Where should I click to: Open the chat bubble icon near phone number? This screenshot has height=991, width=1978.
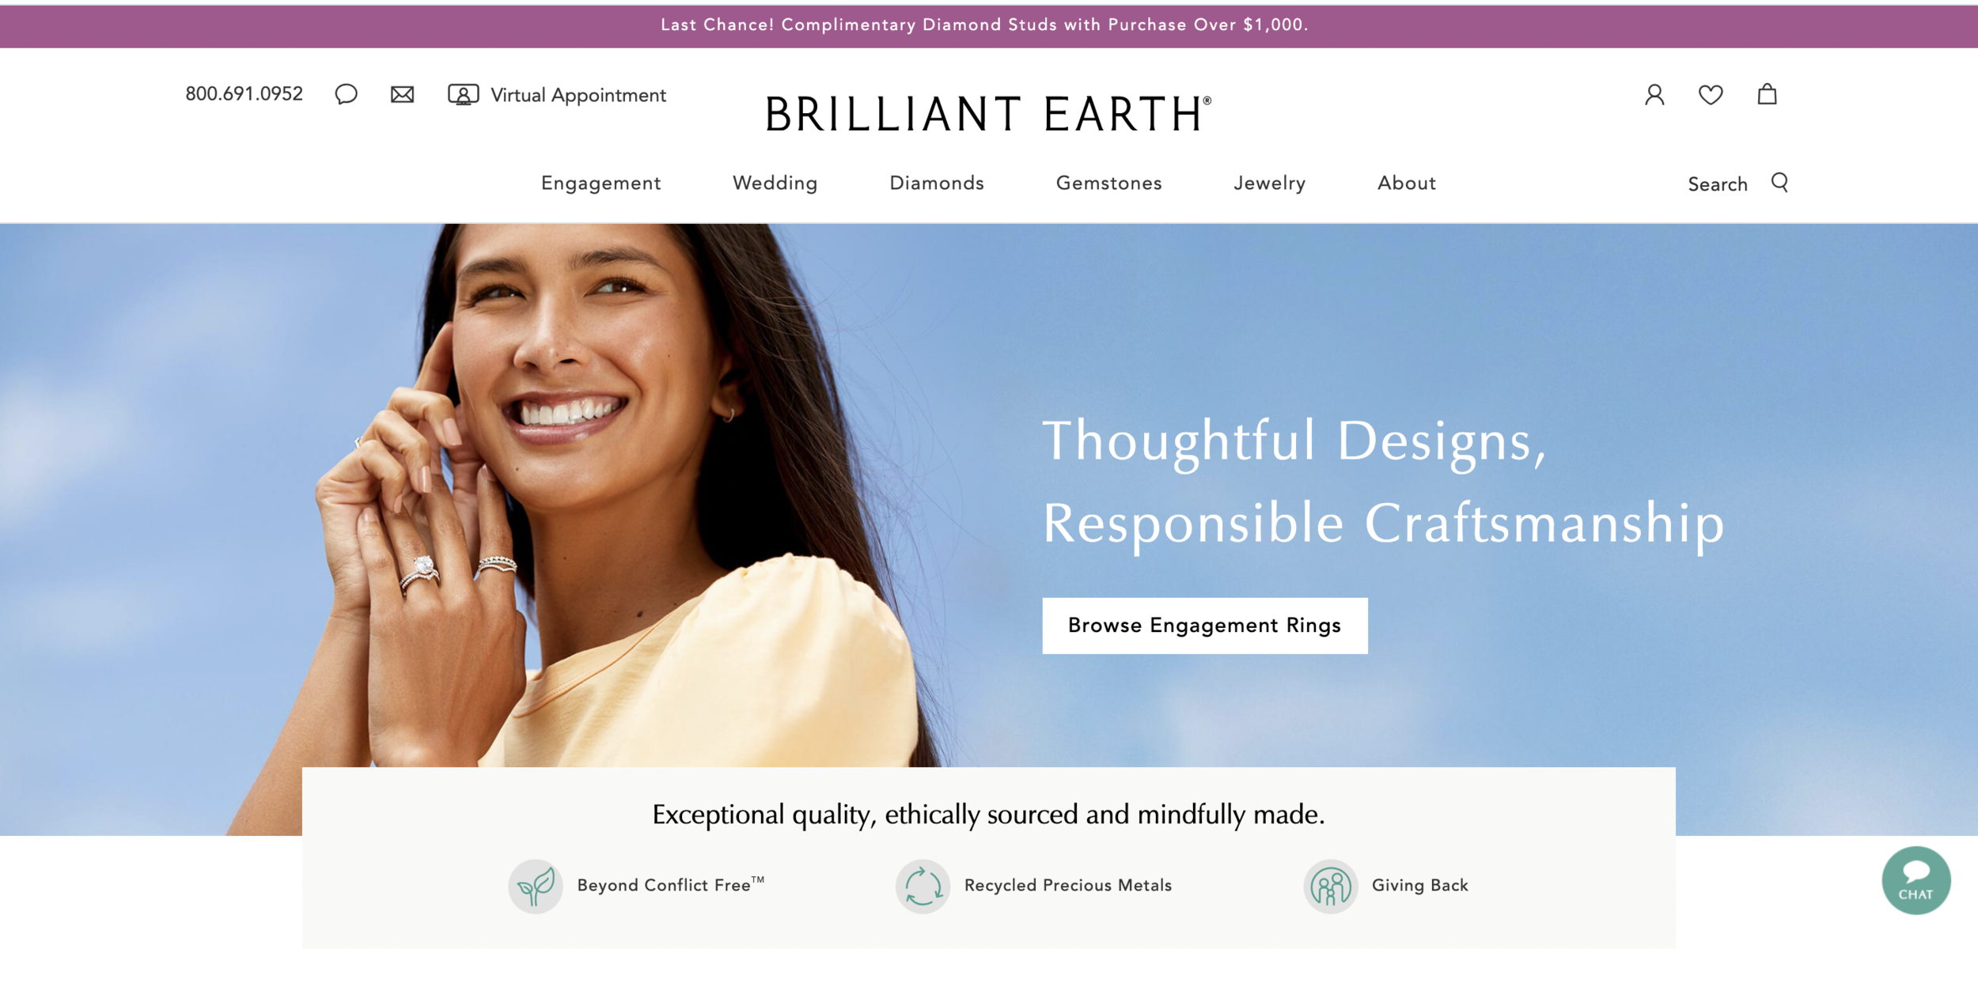pyautogui.click(x=346, y=95)
